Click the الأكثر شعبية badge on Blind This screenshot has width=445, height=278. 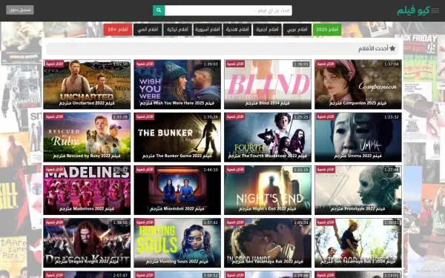[x=235, y=64]
